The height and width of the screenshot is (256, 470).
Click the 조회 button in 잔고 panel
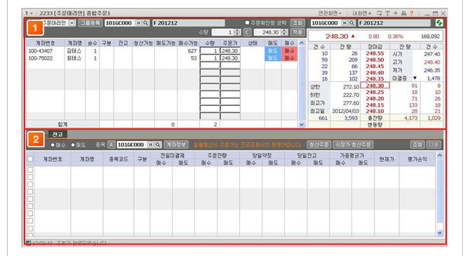(417, 144)
